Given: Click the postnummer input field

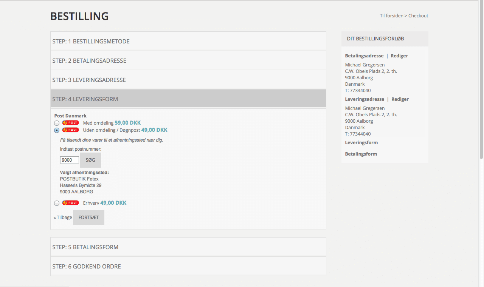Looking at the screenshot, I should pyautogui.click(x=70, y=160).
